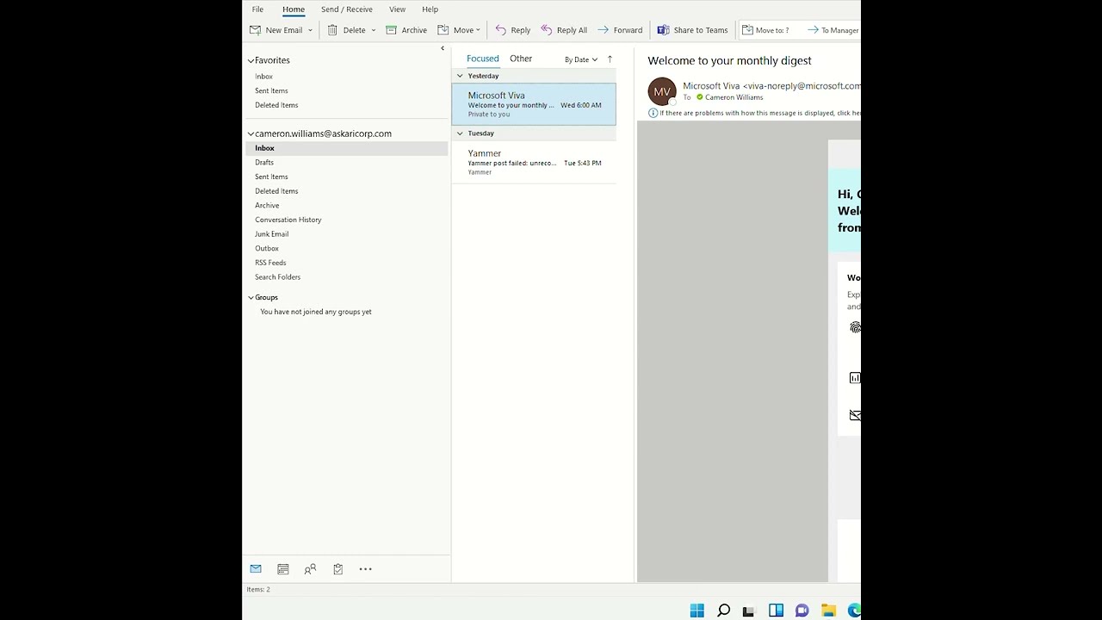Click 'Items: 2' in status bar
Image resolution: width=1102 pixels, height=620 pixels.
pyautogui.click(x=258, y=590)
